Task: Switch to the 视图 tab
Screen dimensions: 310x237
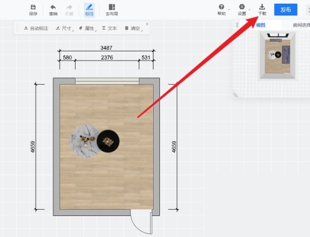Action: pos(260,25)
